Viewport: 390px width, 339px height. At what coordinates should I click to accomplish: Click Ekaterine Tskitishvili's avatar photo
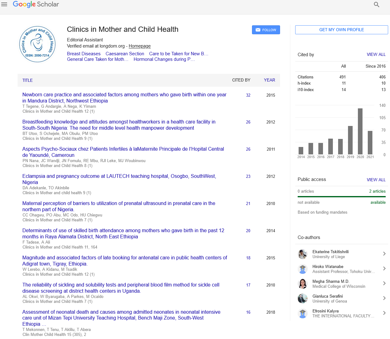point(303,254)
